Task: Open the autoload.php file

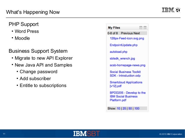Action: point(119,52)
